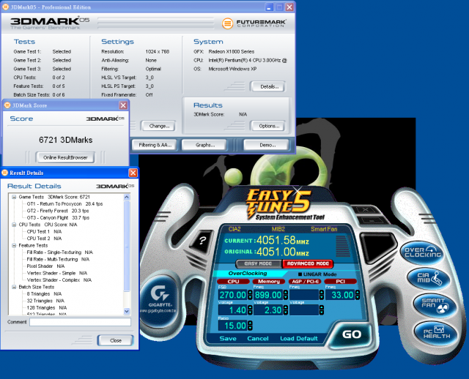Viewport: 469px width, 379px height.
Task: Switch to Easy Mode in EasyTune5
Action: coord(258,263)
